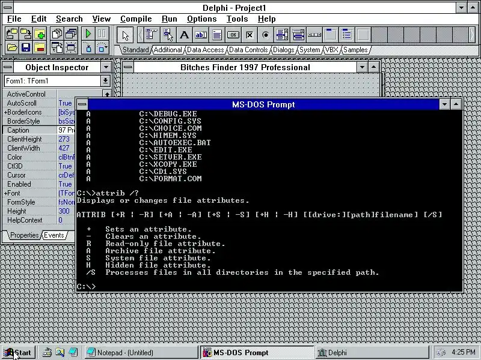Run the project with green arrow

tap(88, 34)
